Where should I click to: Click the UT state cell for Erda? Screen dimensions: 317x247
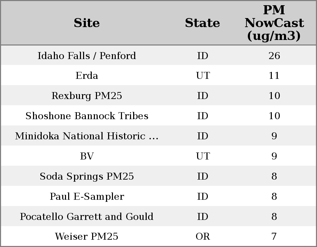tap(203, 76)
